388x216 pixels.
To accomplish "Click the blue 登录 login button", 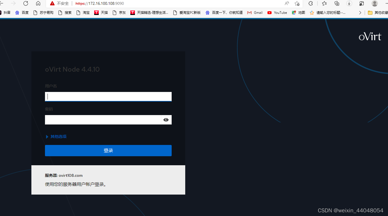I will pyautogui.click(x=108, y=151).
